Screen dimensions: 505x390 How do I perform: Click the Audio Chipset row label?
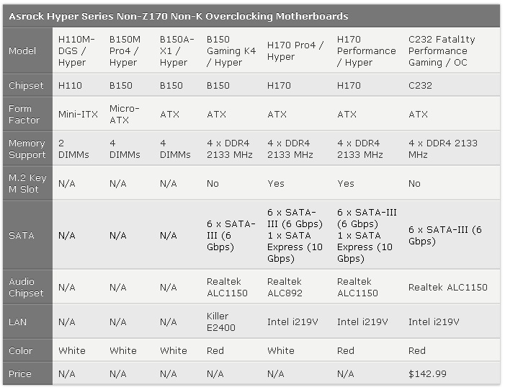[26, 287]
